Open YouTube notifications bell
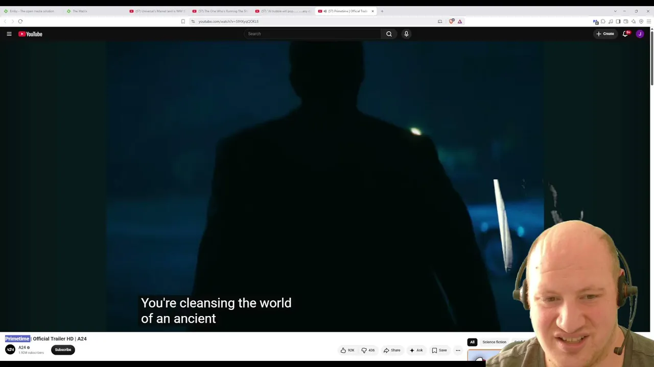 click(625, 34)
